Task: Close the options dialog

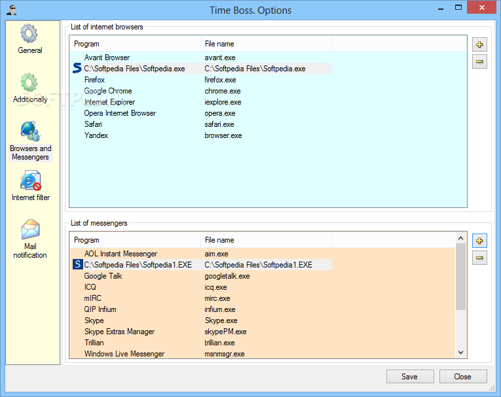Action: (x=463, y=377)
